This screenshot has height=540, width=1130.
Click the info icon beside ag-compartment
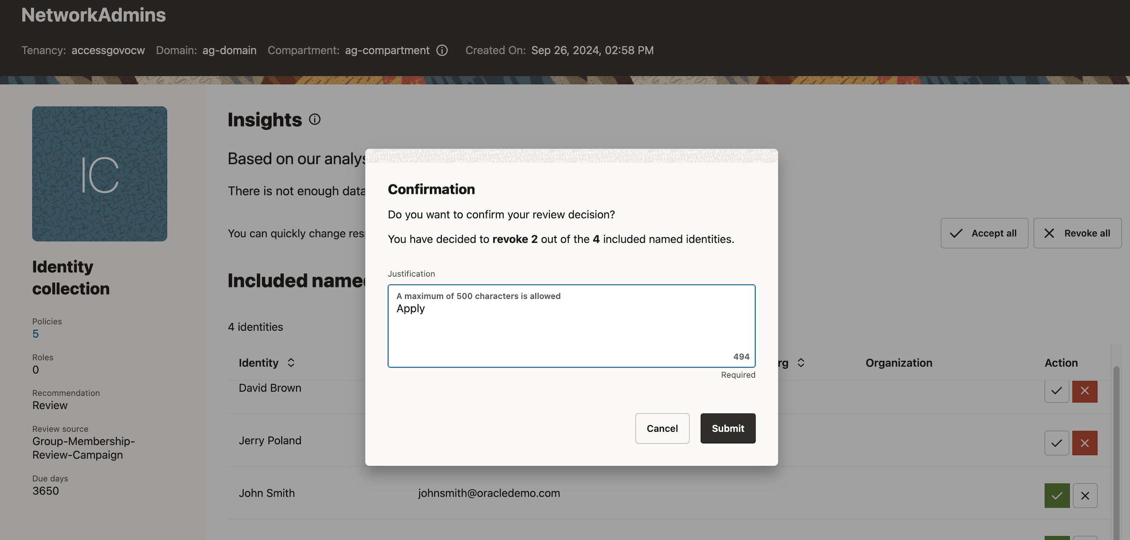442,50
